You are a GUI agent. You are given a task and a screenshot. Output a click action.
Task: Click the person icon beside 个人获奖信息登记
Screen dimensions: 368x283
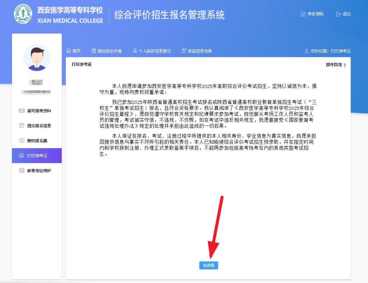[x=135, y=51]
